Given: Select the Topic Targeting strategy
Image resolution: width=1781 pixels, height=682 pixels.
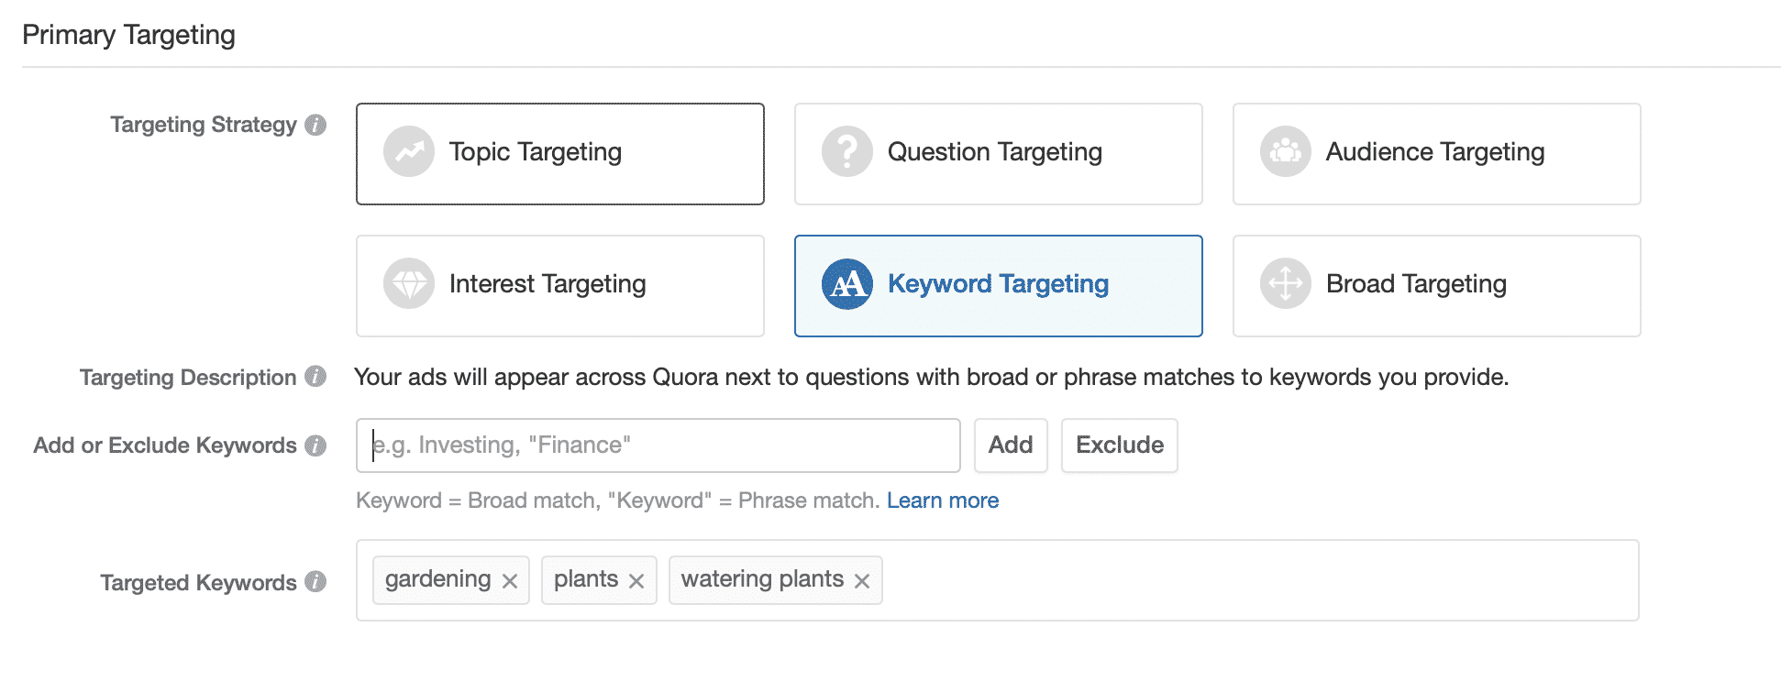Looking at the screenshot, I should (x=560, y=154).
